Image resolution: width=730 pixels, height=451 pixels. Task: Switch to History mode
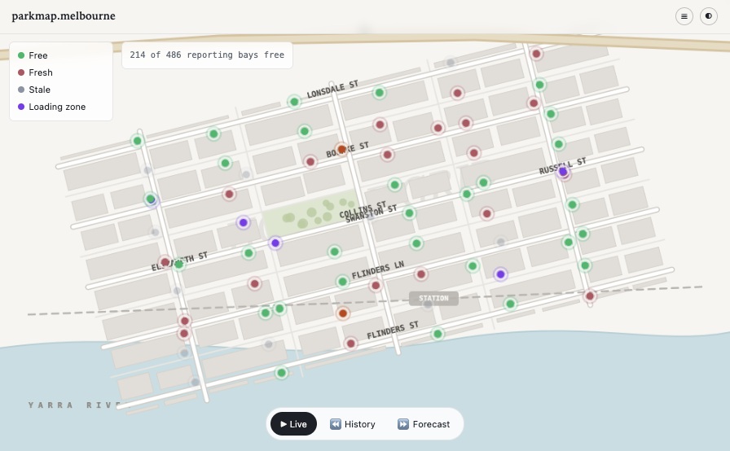pos(353,424)
